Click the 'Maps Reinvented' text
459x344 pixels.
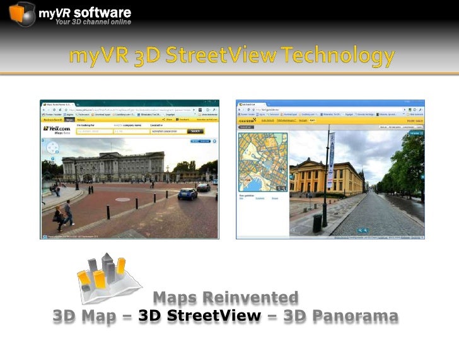click(226, 297)
